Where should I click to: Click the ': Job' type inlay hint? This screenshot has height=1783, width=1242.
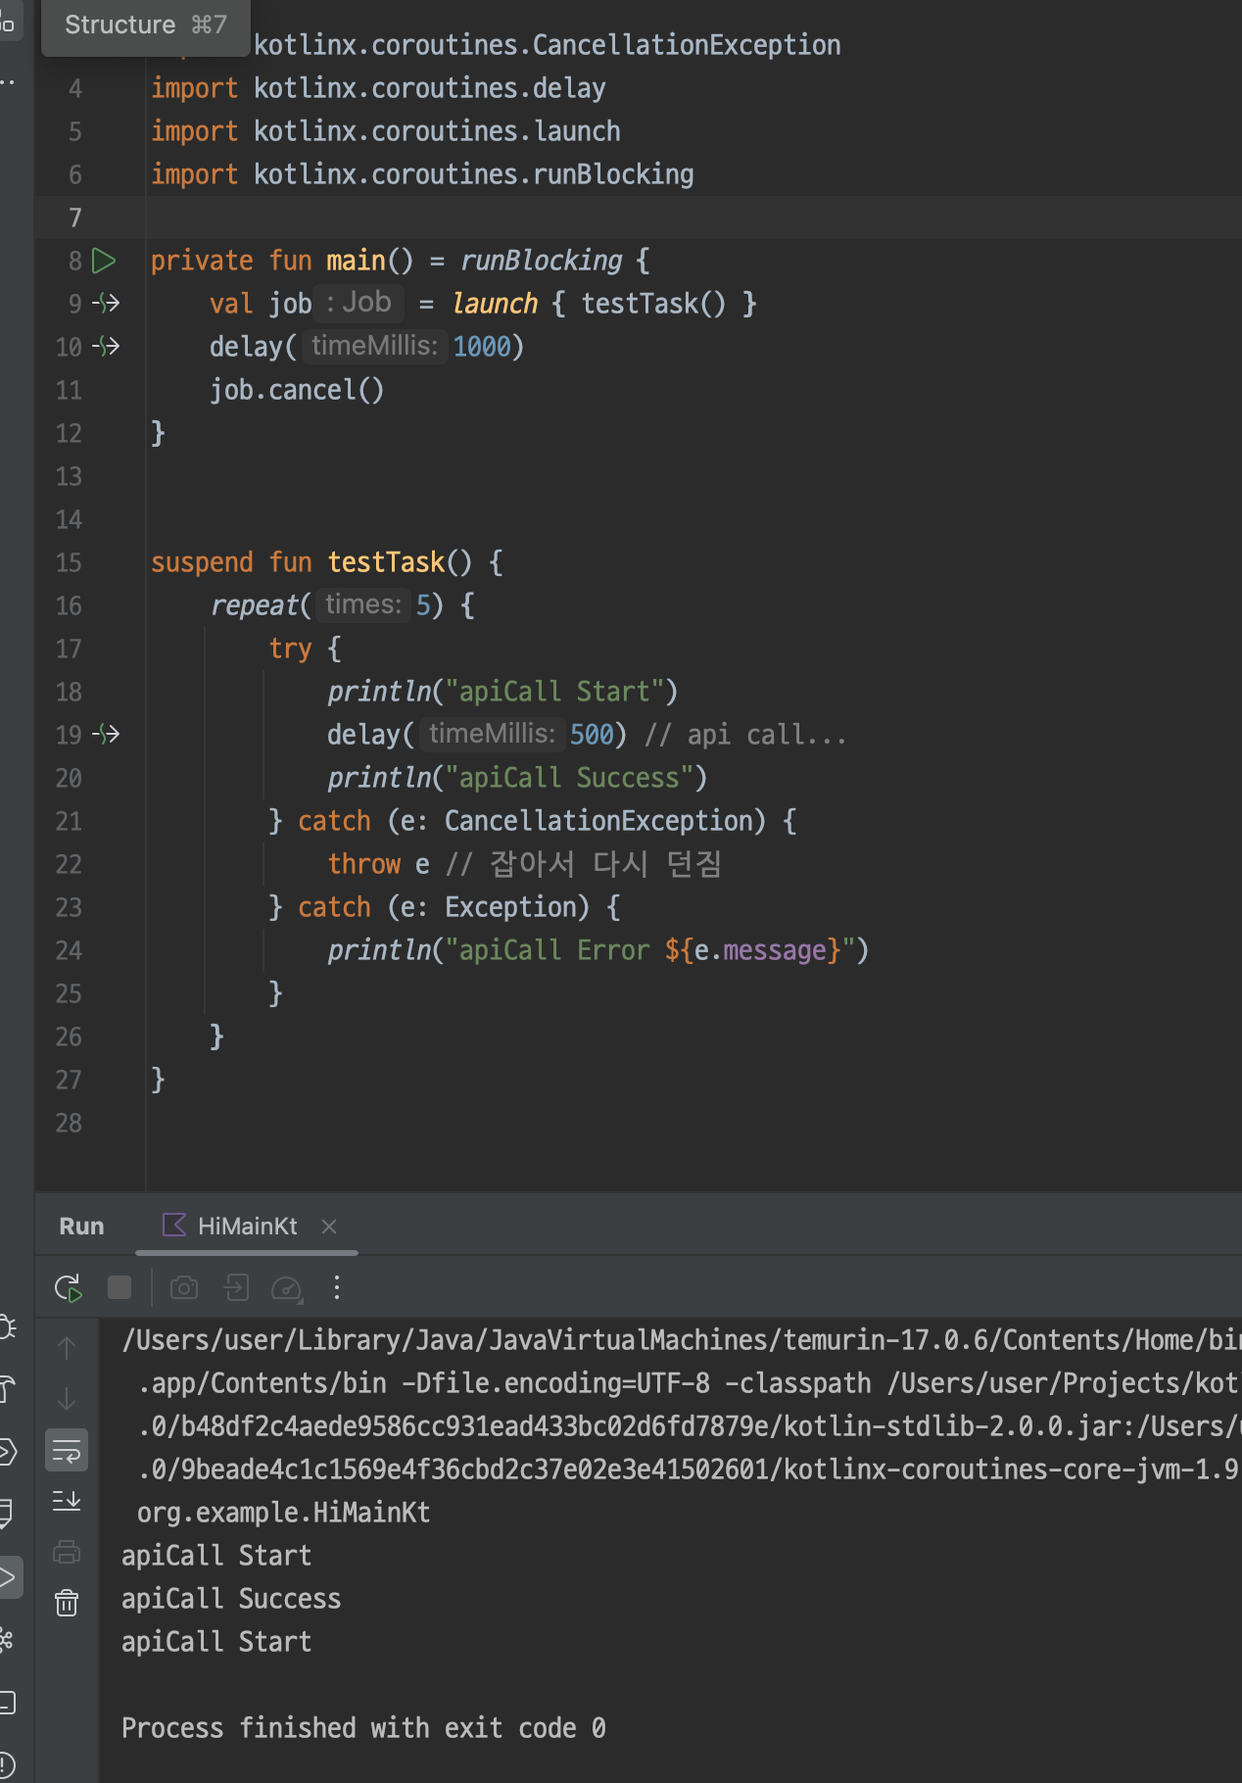click(358, 303)
